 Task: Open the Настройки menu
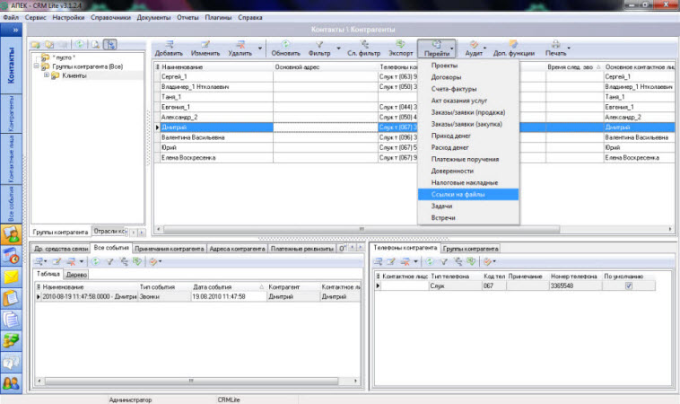[x=68, y=18]
